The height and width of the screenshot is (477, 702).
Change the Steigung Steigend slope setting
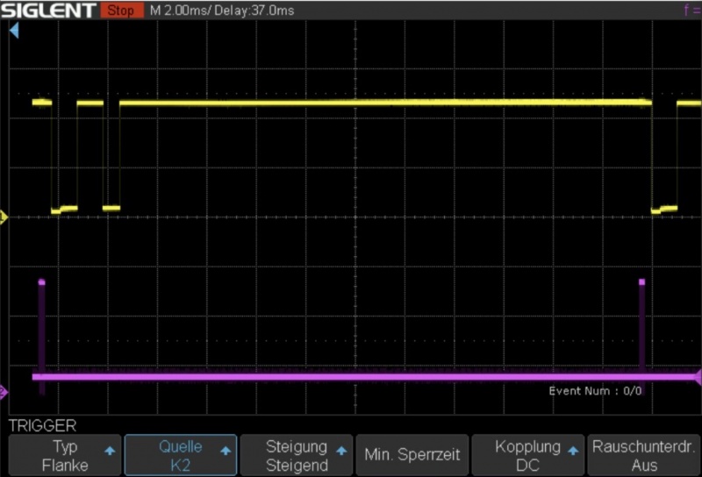click(297, 455)
